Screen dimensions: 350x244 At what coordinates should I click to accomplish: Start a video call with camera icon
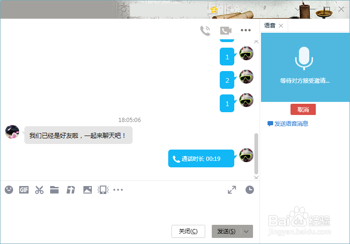coord(226,30)
